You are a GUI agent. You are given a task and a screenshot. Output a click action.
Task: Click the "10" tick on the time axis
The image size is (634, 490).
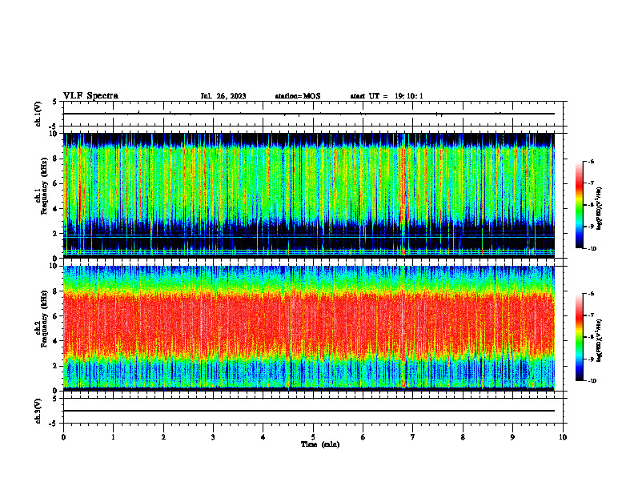pyautogui.click(x=563, y=437)
